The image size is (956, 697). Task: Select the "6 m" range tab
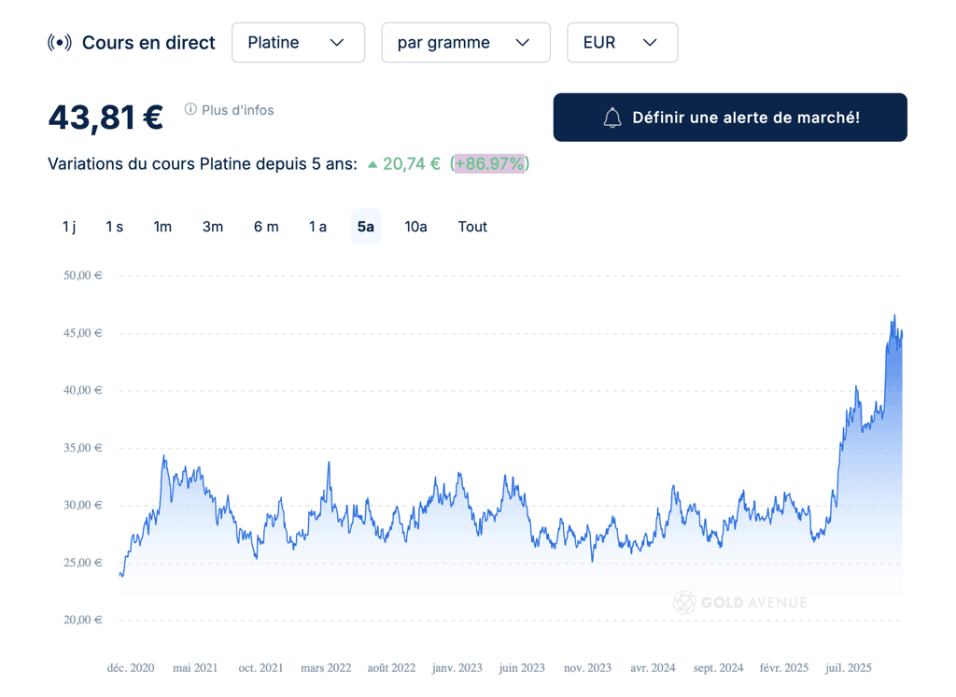coord(266,227)
